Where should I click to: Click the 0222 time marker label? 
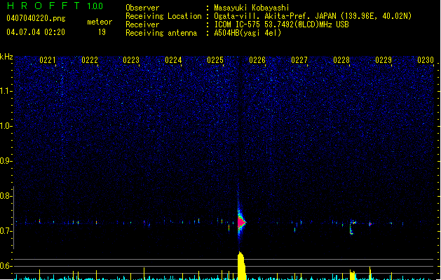90,60
